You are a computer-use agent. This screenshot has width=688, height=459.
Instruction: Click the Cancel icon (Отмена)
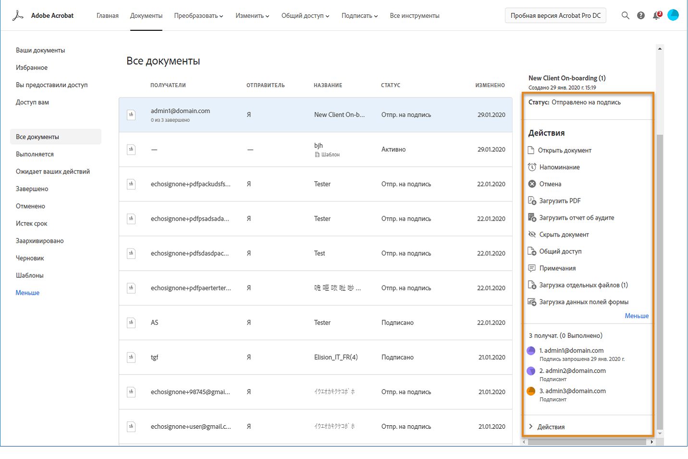[532, 184]
